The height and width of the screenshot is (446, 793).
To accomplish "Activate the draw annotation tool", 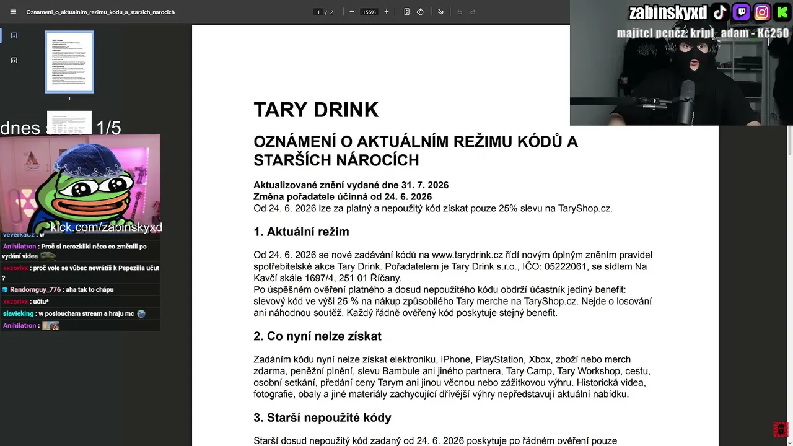I will pos(440,12).
